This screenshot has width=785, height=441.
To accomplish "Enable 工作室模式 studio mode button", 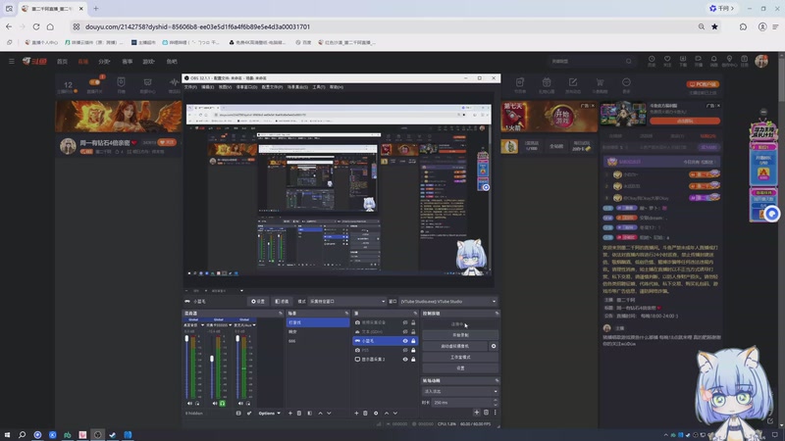I will click(x=460, y=357).
